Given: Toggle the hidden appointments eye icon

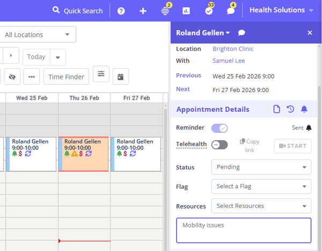Looking at the screenshot, I should coord(12,77).
